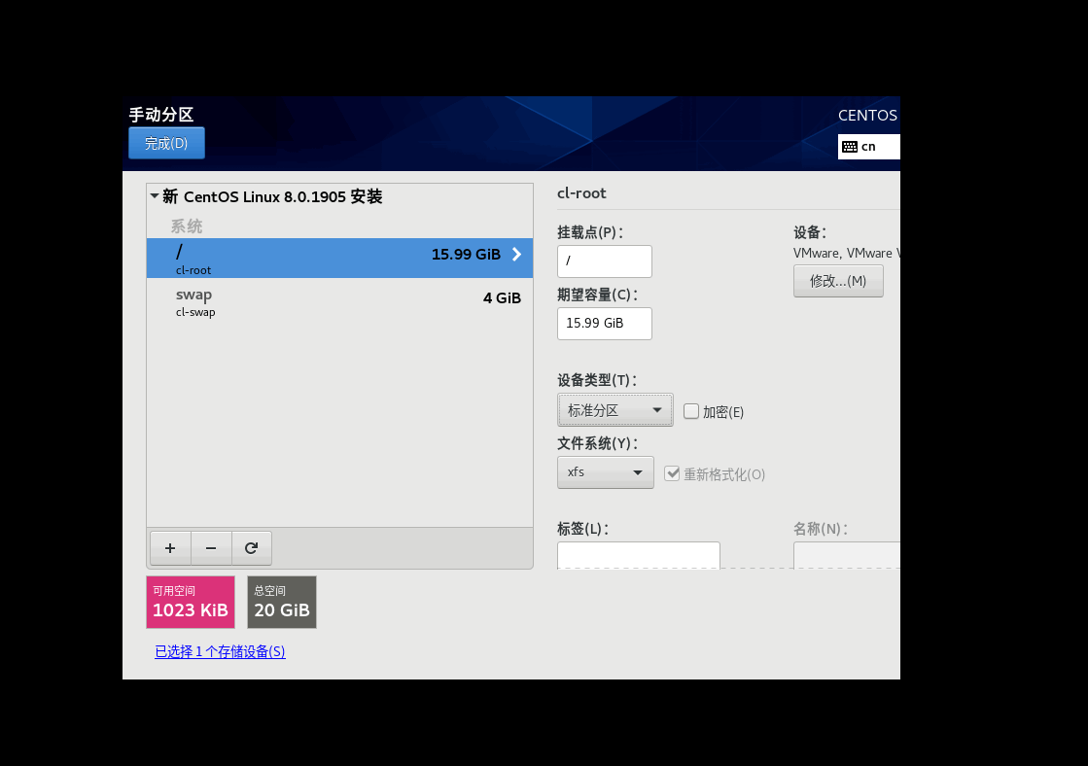Collapse the 新 CentOS Linux 8.0.1905 安装 tree
Viewport: 1088px width, 766px height.
pos(155,195)
